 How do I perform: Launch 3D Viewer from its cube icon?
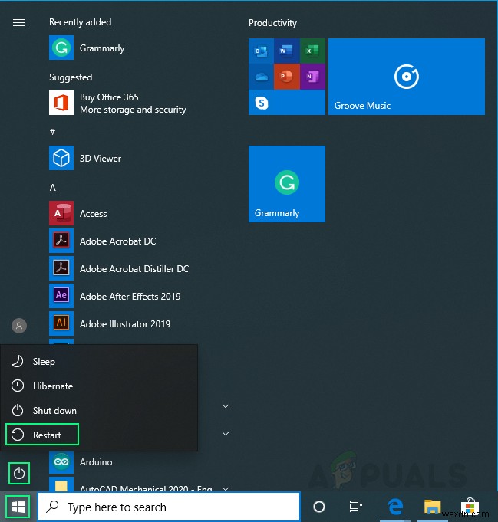pyautogui.click(x=61, y=158)
